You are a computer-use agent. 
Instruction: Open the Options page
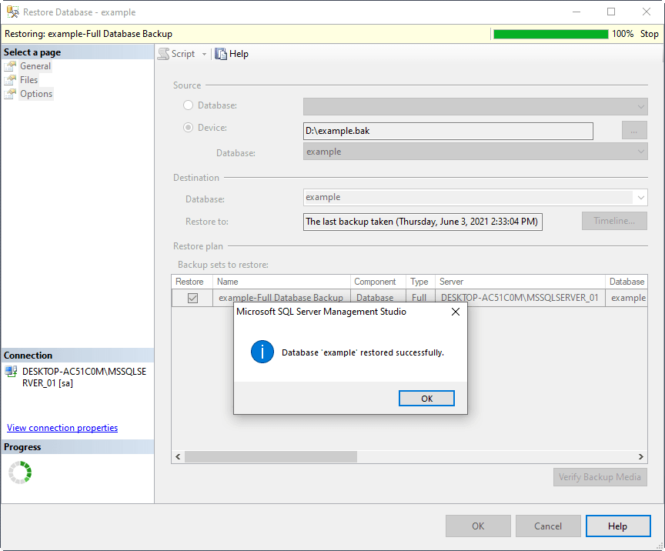36,94
